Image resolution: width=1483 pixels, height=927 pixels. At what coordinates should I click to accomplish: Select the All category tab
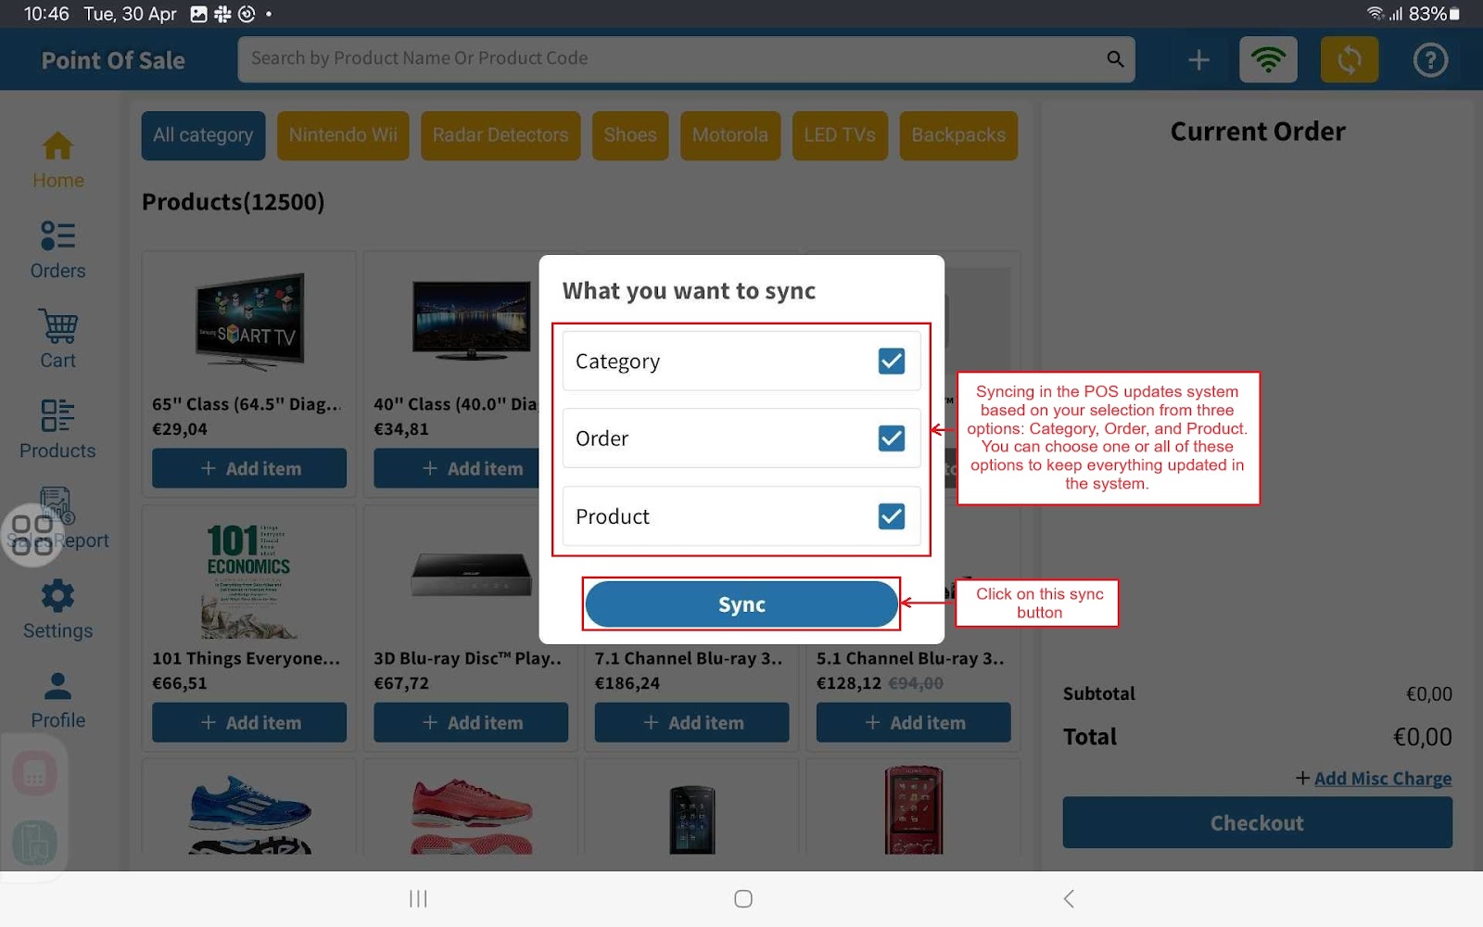(x=203, y=135)
